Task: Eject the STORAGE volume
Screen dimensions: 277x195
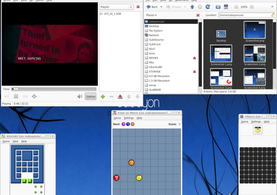Action: (195, 72)
